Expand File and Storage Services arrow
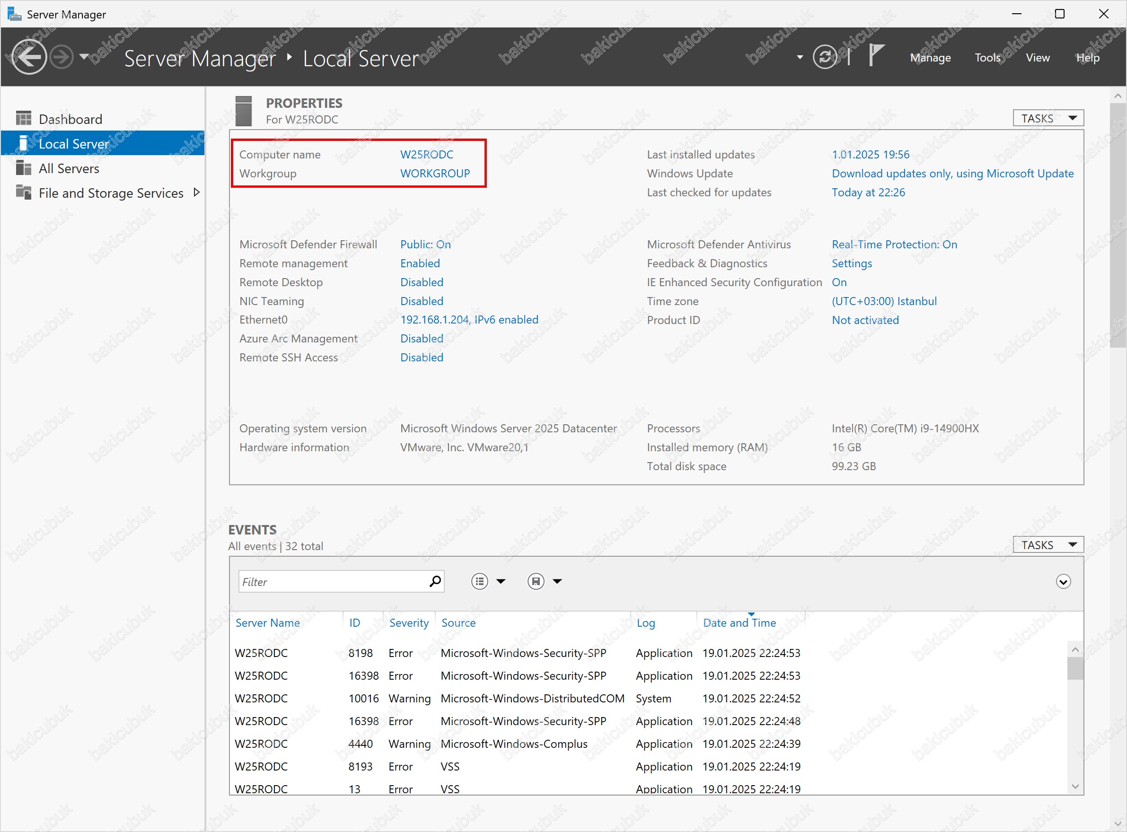Screen dimensions: 1127x832 pyautogui.click(x=196, y=193)
